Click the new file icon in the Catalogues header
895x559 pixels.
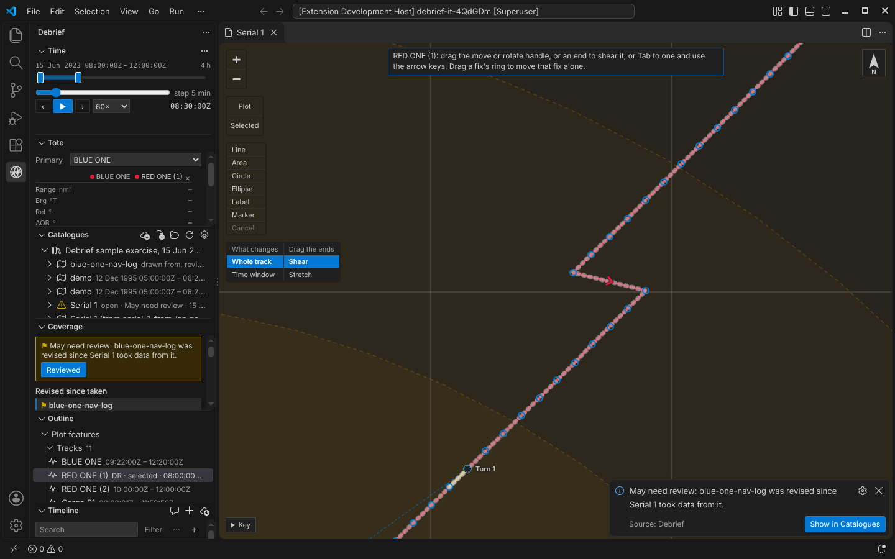[x=160, y=235]
